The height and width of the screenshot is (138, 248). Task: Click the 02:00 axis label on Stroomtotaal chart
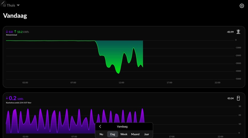25,82
